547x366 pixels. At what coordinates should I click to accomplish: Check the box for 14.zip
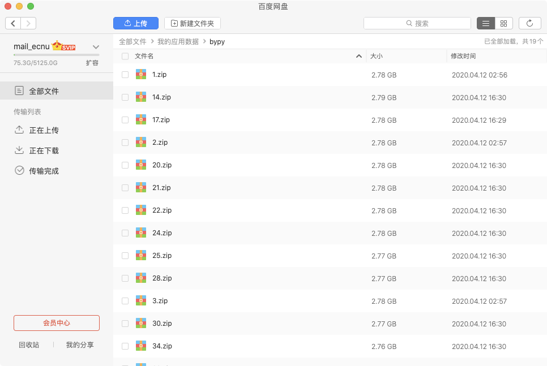125,97
